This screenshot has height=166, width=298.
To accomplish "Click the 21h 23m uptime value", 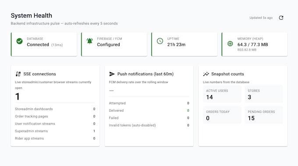I will click(176, 45).
